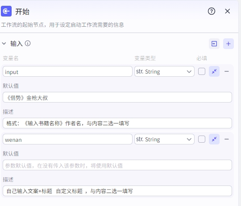
Task: Click the help question mark icon
Action: pos(212,11)
